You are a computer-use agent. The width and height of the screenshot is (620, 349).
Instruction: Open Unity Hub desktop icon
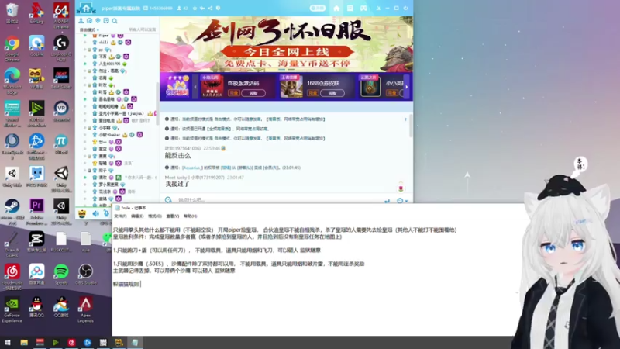(12, 177)
